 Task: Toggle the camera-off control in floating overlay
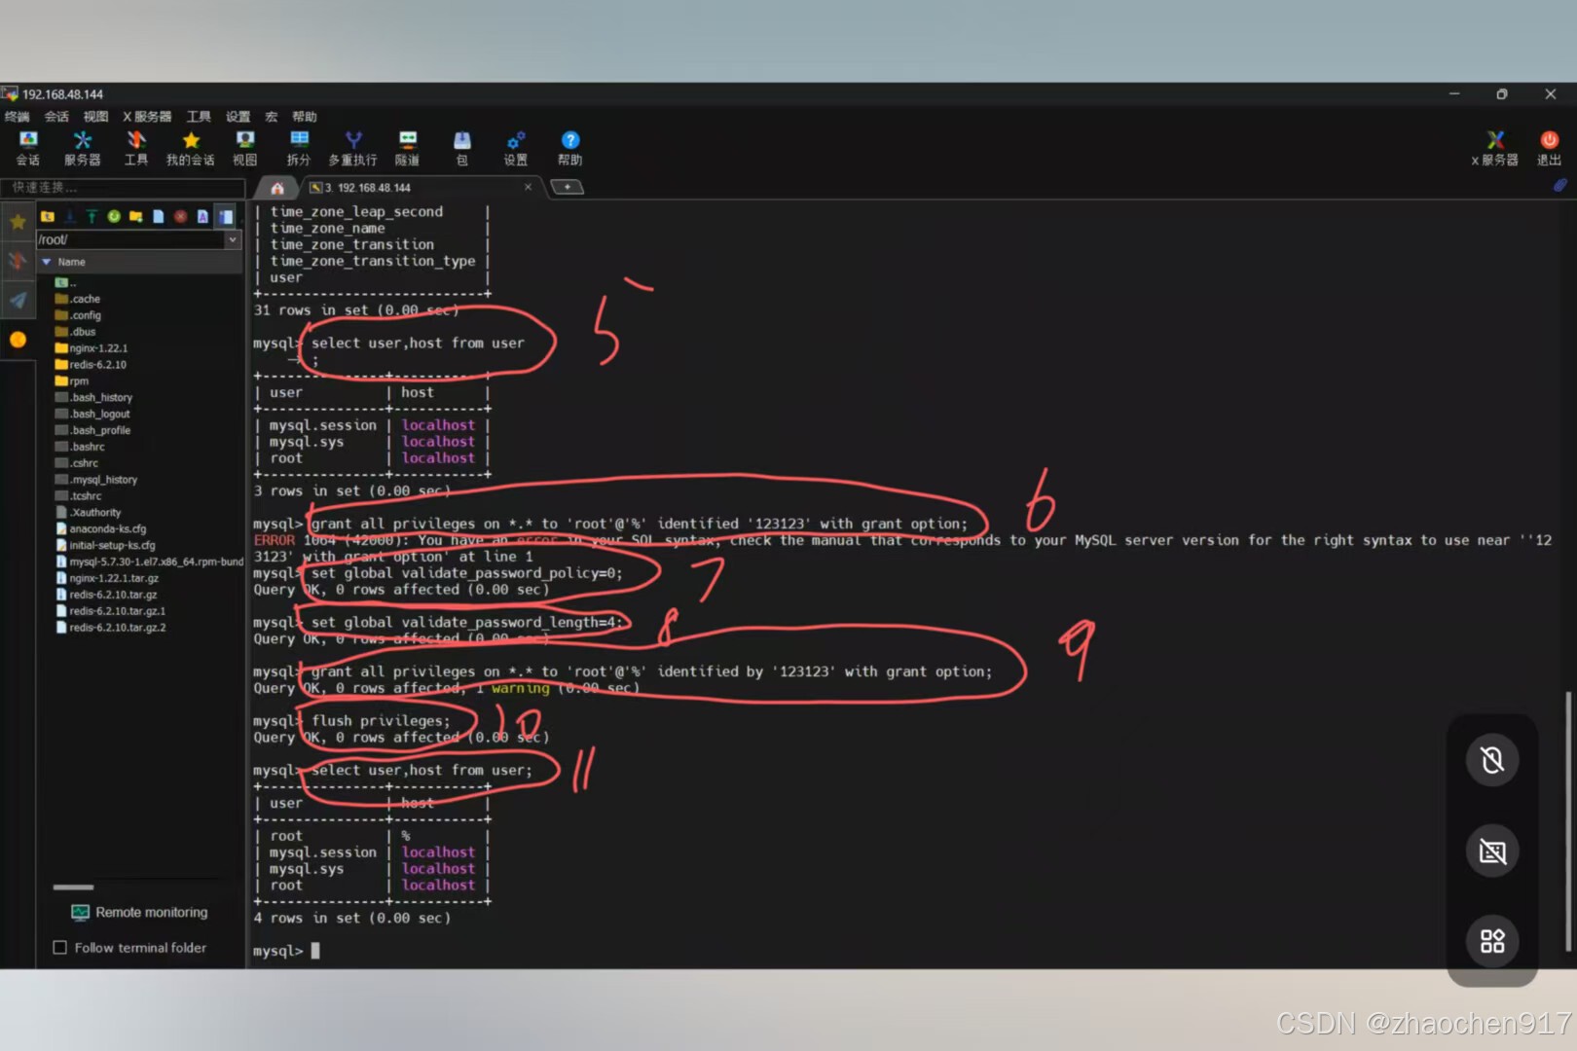click(x=1492, y=760)
